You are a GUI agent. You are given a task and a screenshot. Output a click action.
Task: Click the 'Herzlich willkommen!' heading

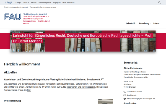22,64
